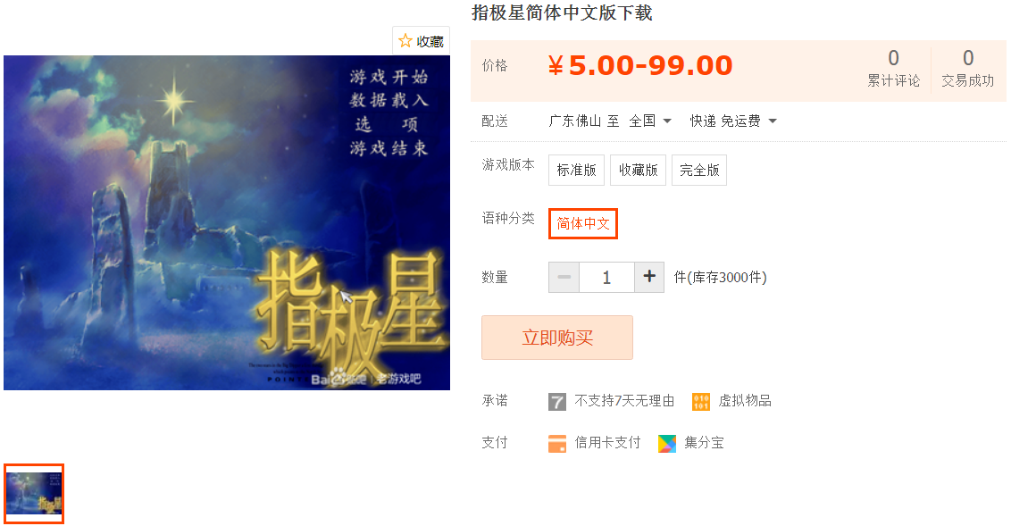Select 完全版 game version
Viewport: 1011px width, 526px height.
699,171
